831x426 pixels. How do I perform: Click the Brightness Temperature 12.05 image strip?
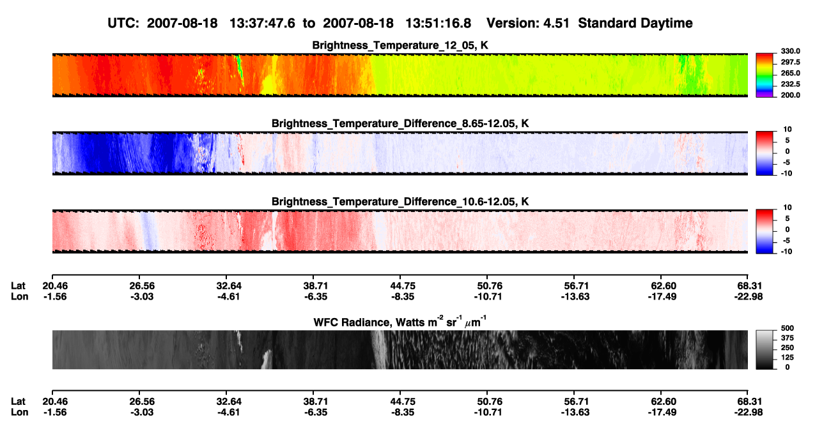pos(400,75)
